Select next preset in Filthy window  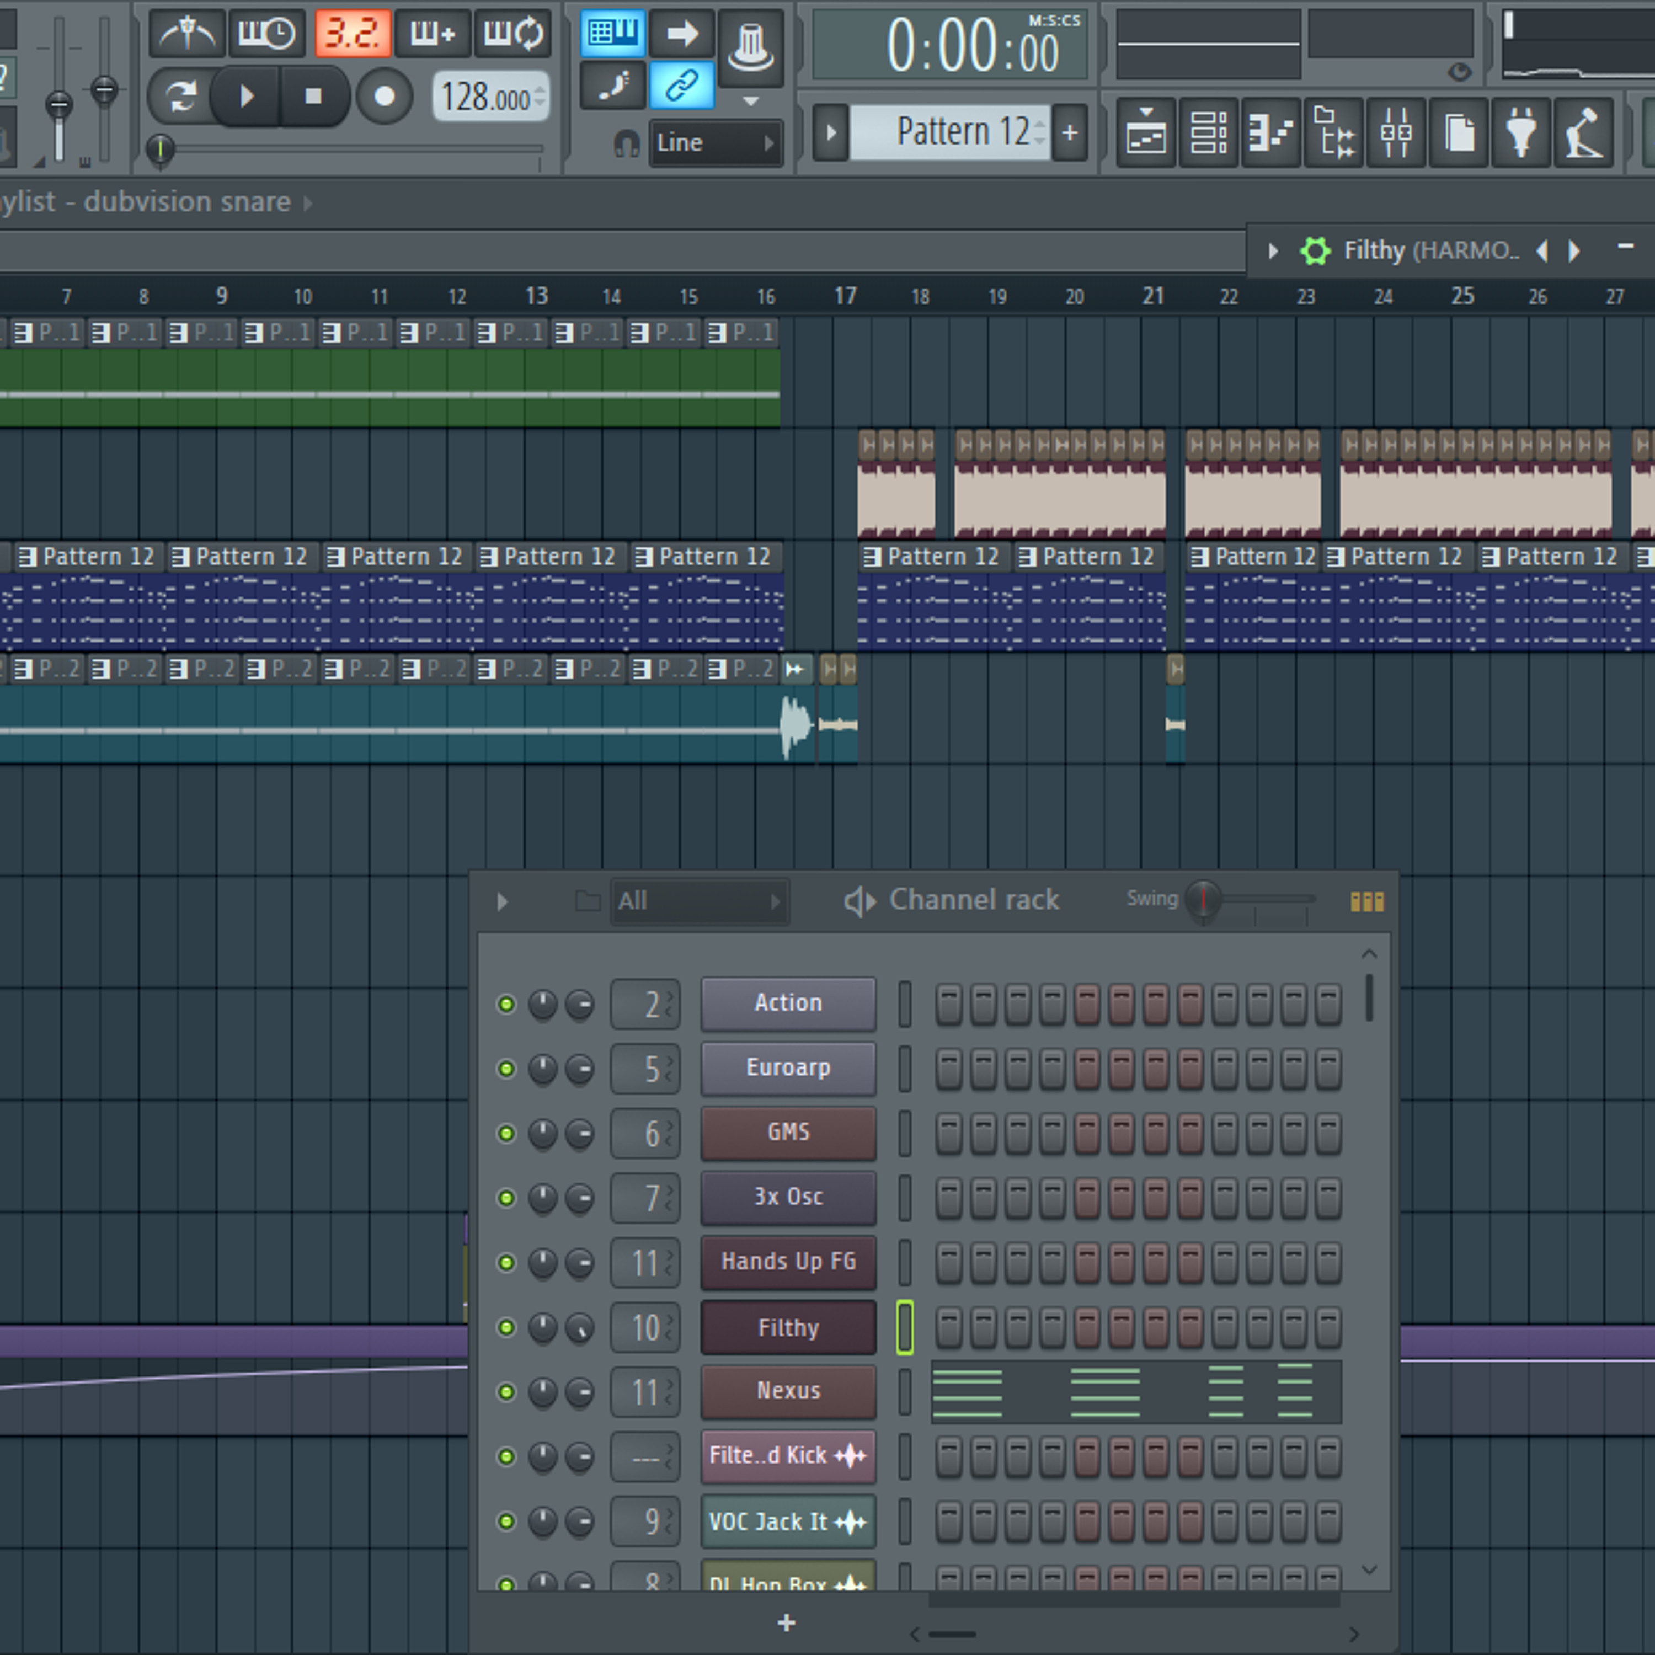(1574, 251)
